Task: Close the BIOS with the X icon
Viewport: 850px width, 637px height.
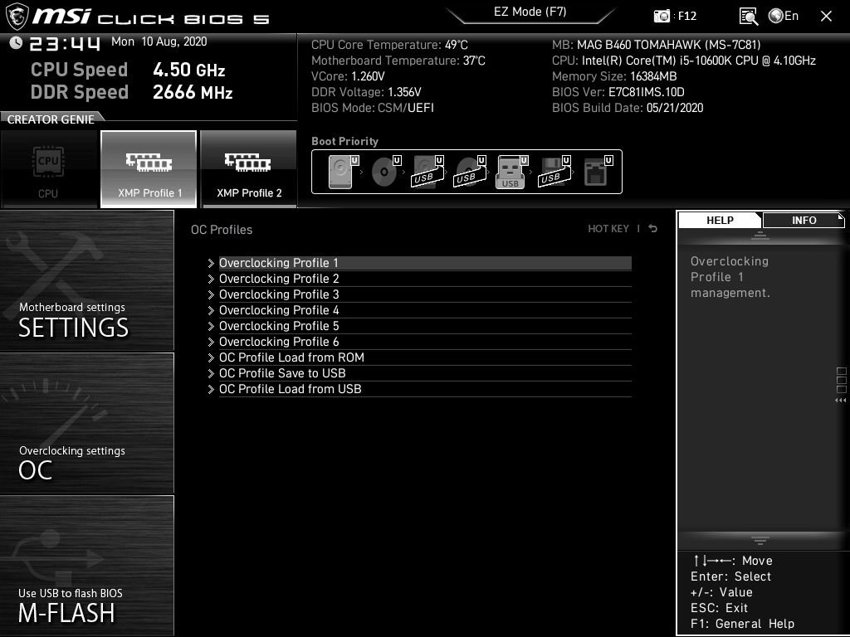Action: [826, 17]
